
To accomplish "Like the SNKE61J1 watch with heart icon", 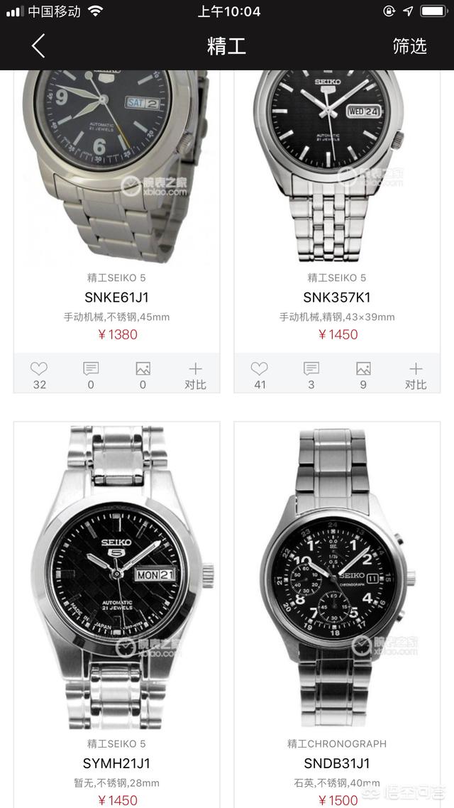I will [x=38, y=368].
